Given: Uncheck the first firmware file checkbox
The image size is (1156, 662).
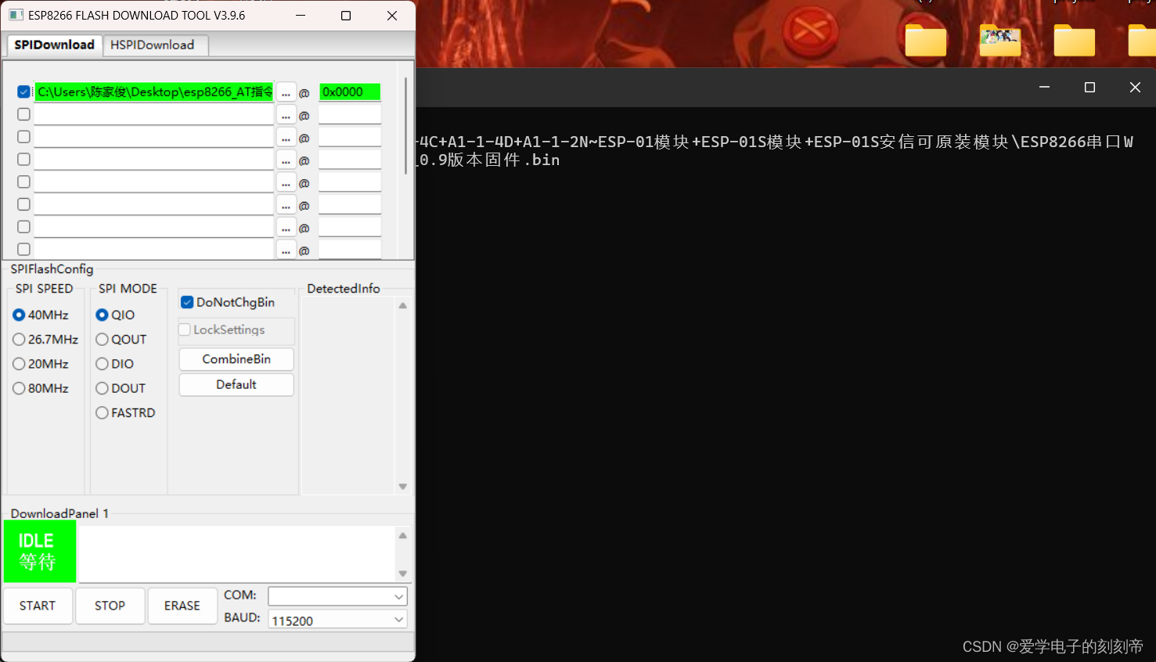Looking at the screenshot, I should tap(23, 92).
